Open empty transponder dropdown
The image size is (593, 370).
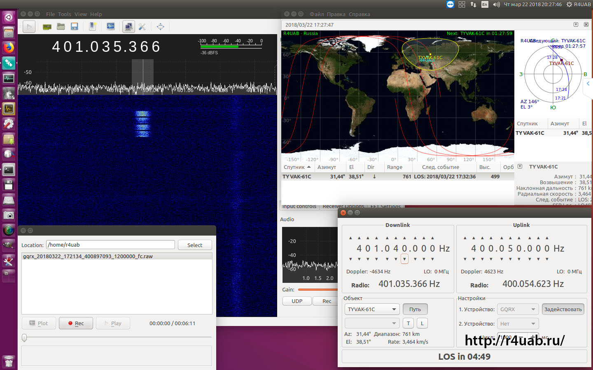tap(372, 323)
